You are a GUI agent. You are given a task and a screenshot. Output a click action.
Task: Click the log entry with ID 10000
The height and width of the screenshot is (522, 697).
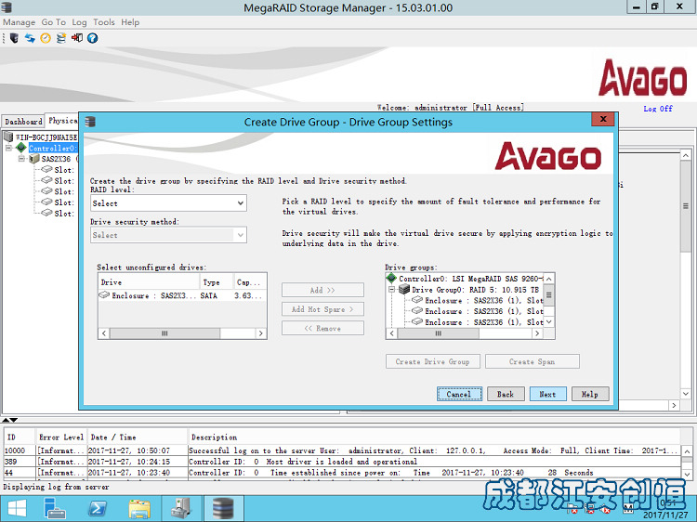(341, 450)
